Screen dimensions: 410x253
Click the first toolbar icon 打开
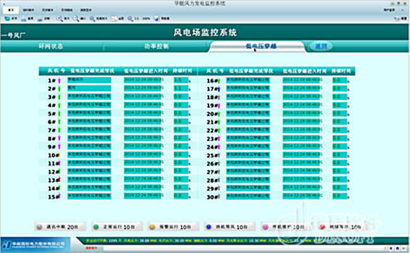click(8, 20)
